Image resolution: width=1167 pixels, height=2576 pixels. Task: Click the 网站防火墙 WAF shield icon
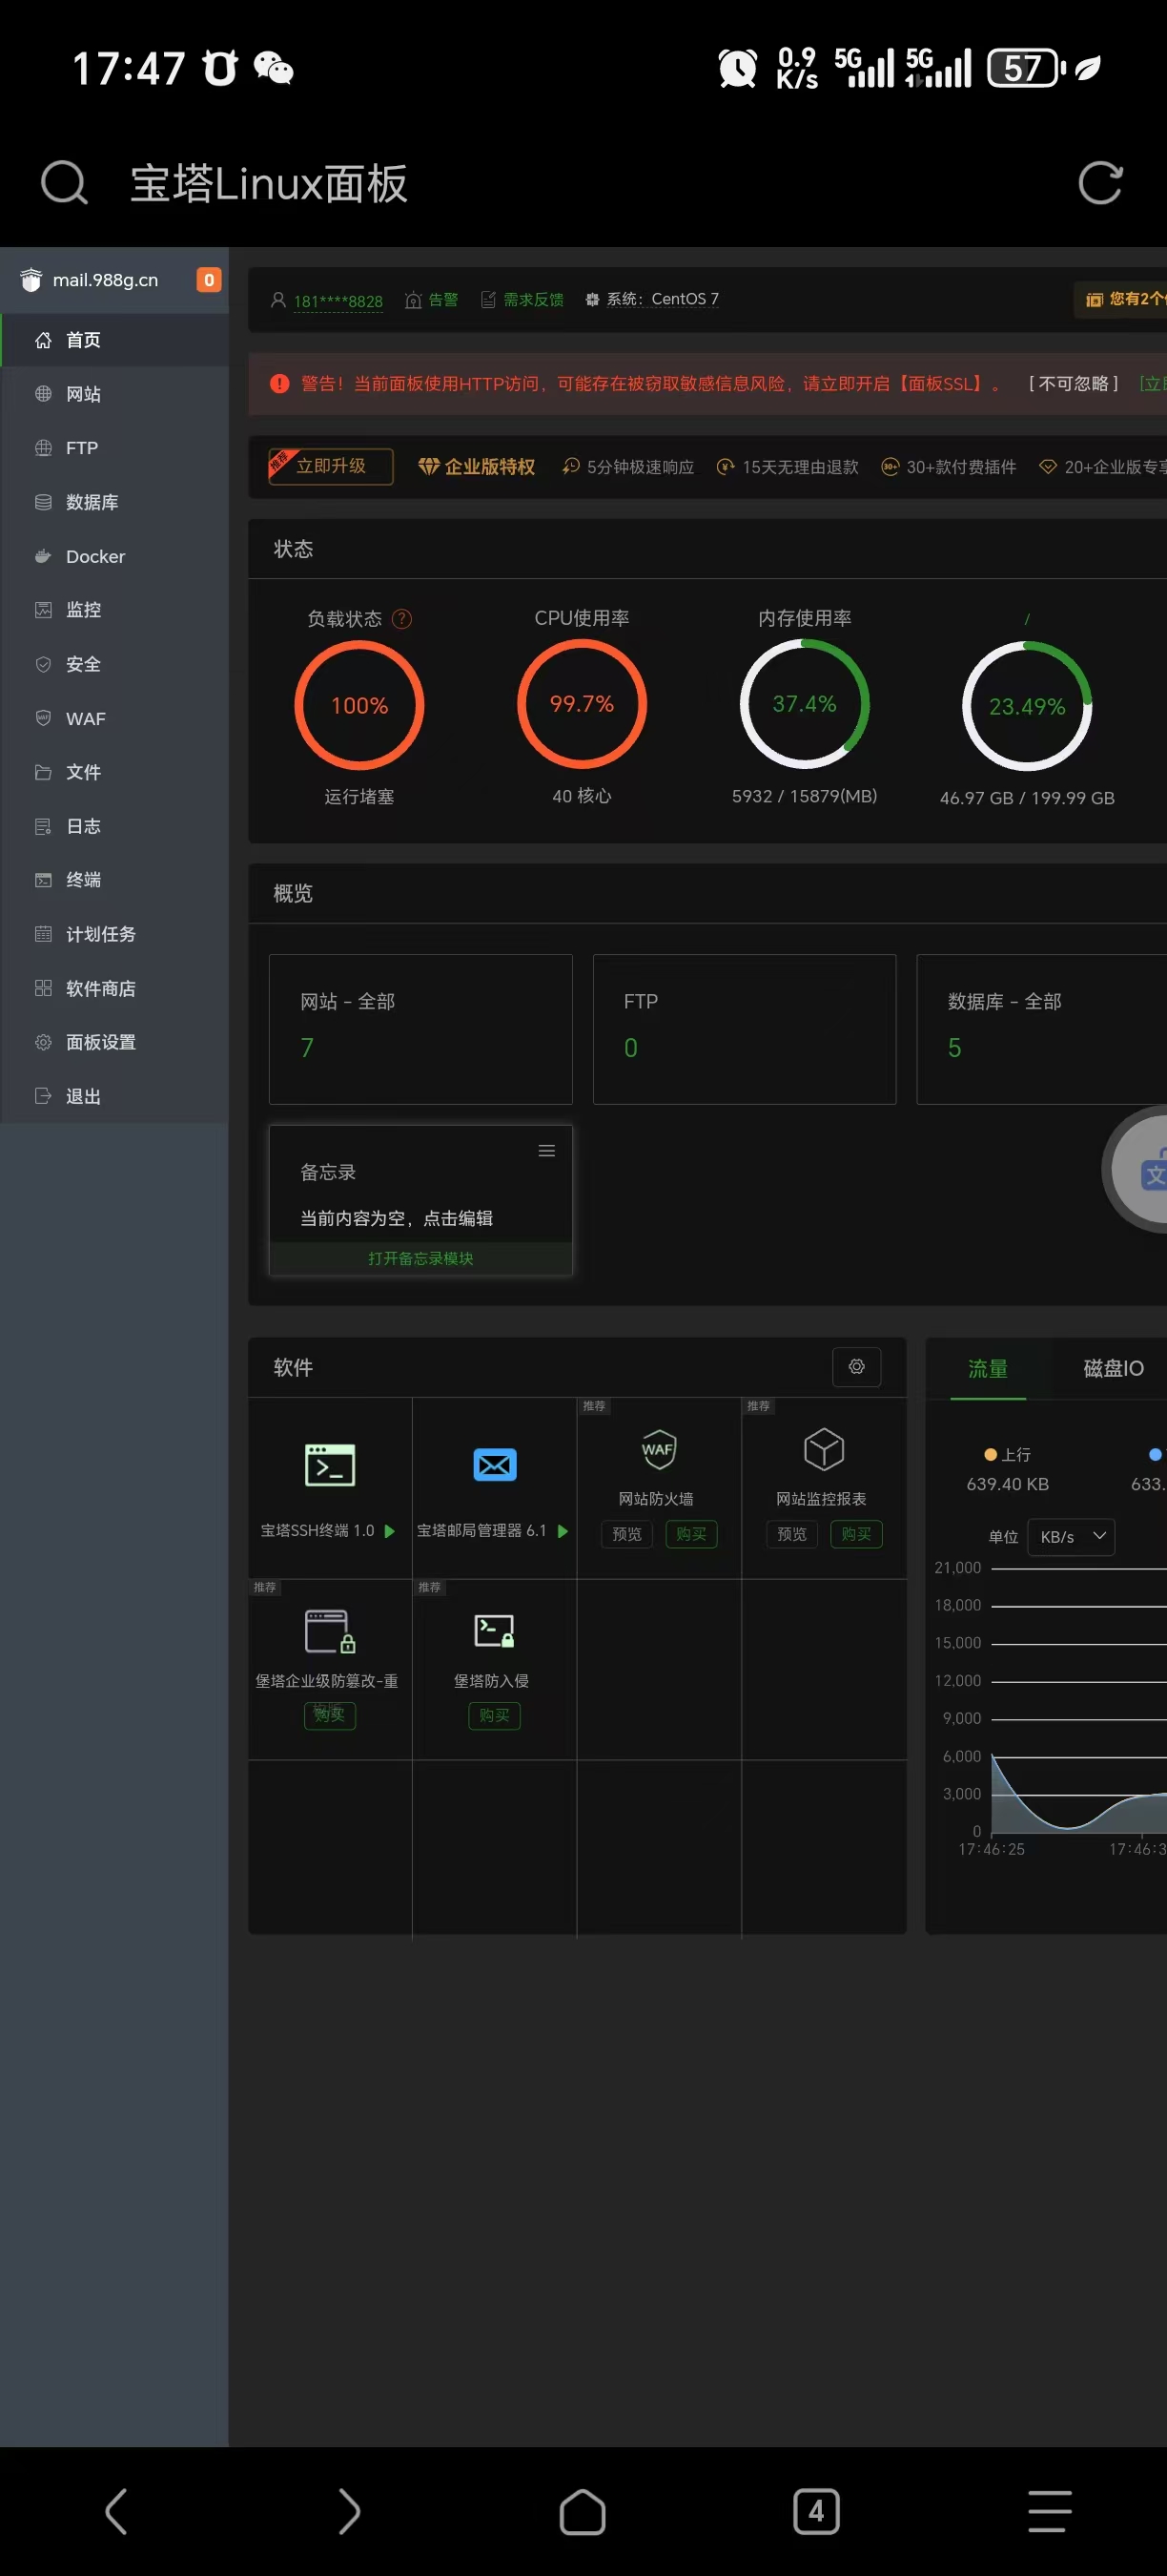[659, 1449]
